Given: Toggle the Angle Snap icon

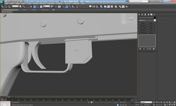Looking at the screenshot, I should click(67, 7).
